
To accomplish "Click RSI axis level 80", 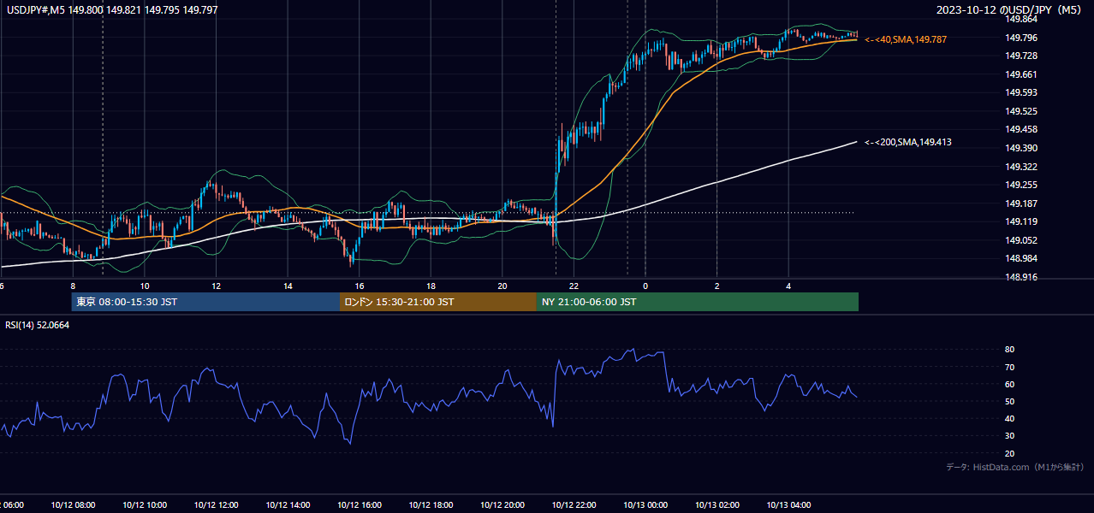I will (x=1009, y=350).
